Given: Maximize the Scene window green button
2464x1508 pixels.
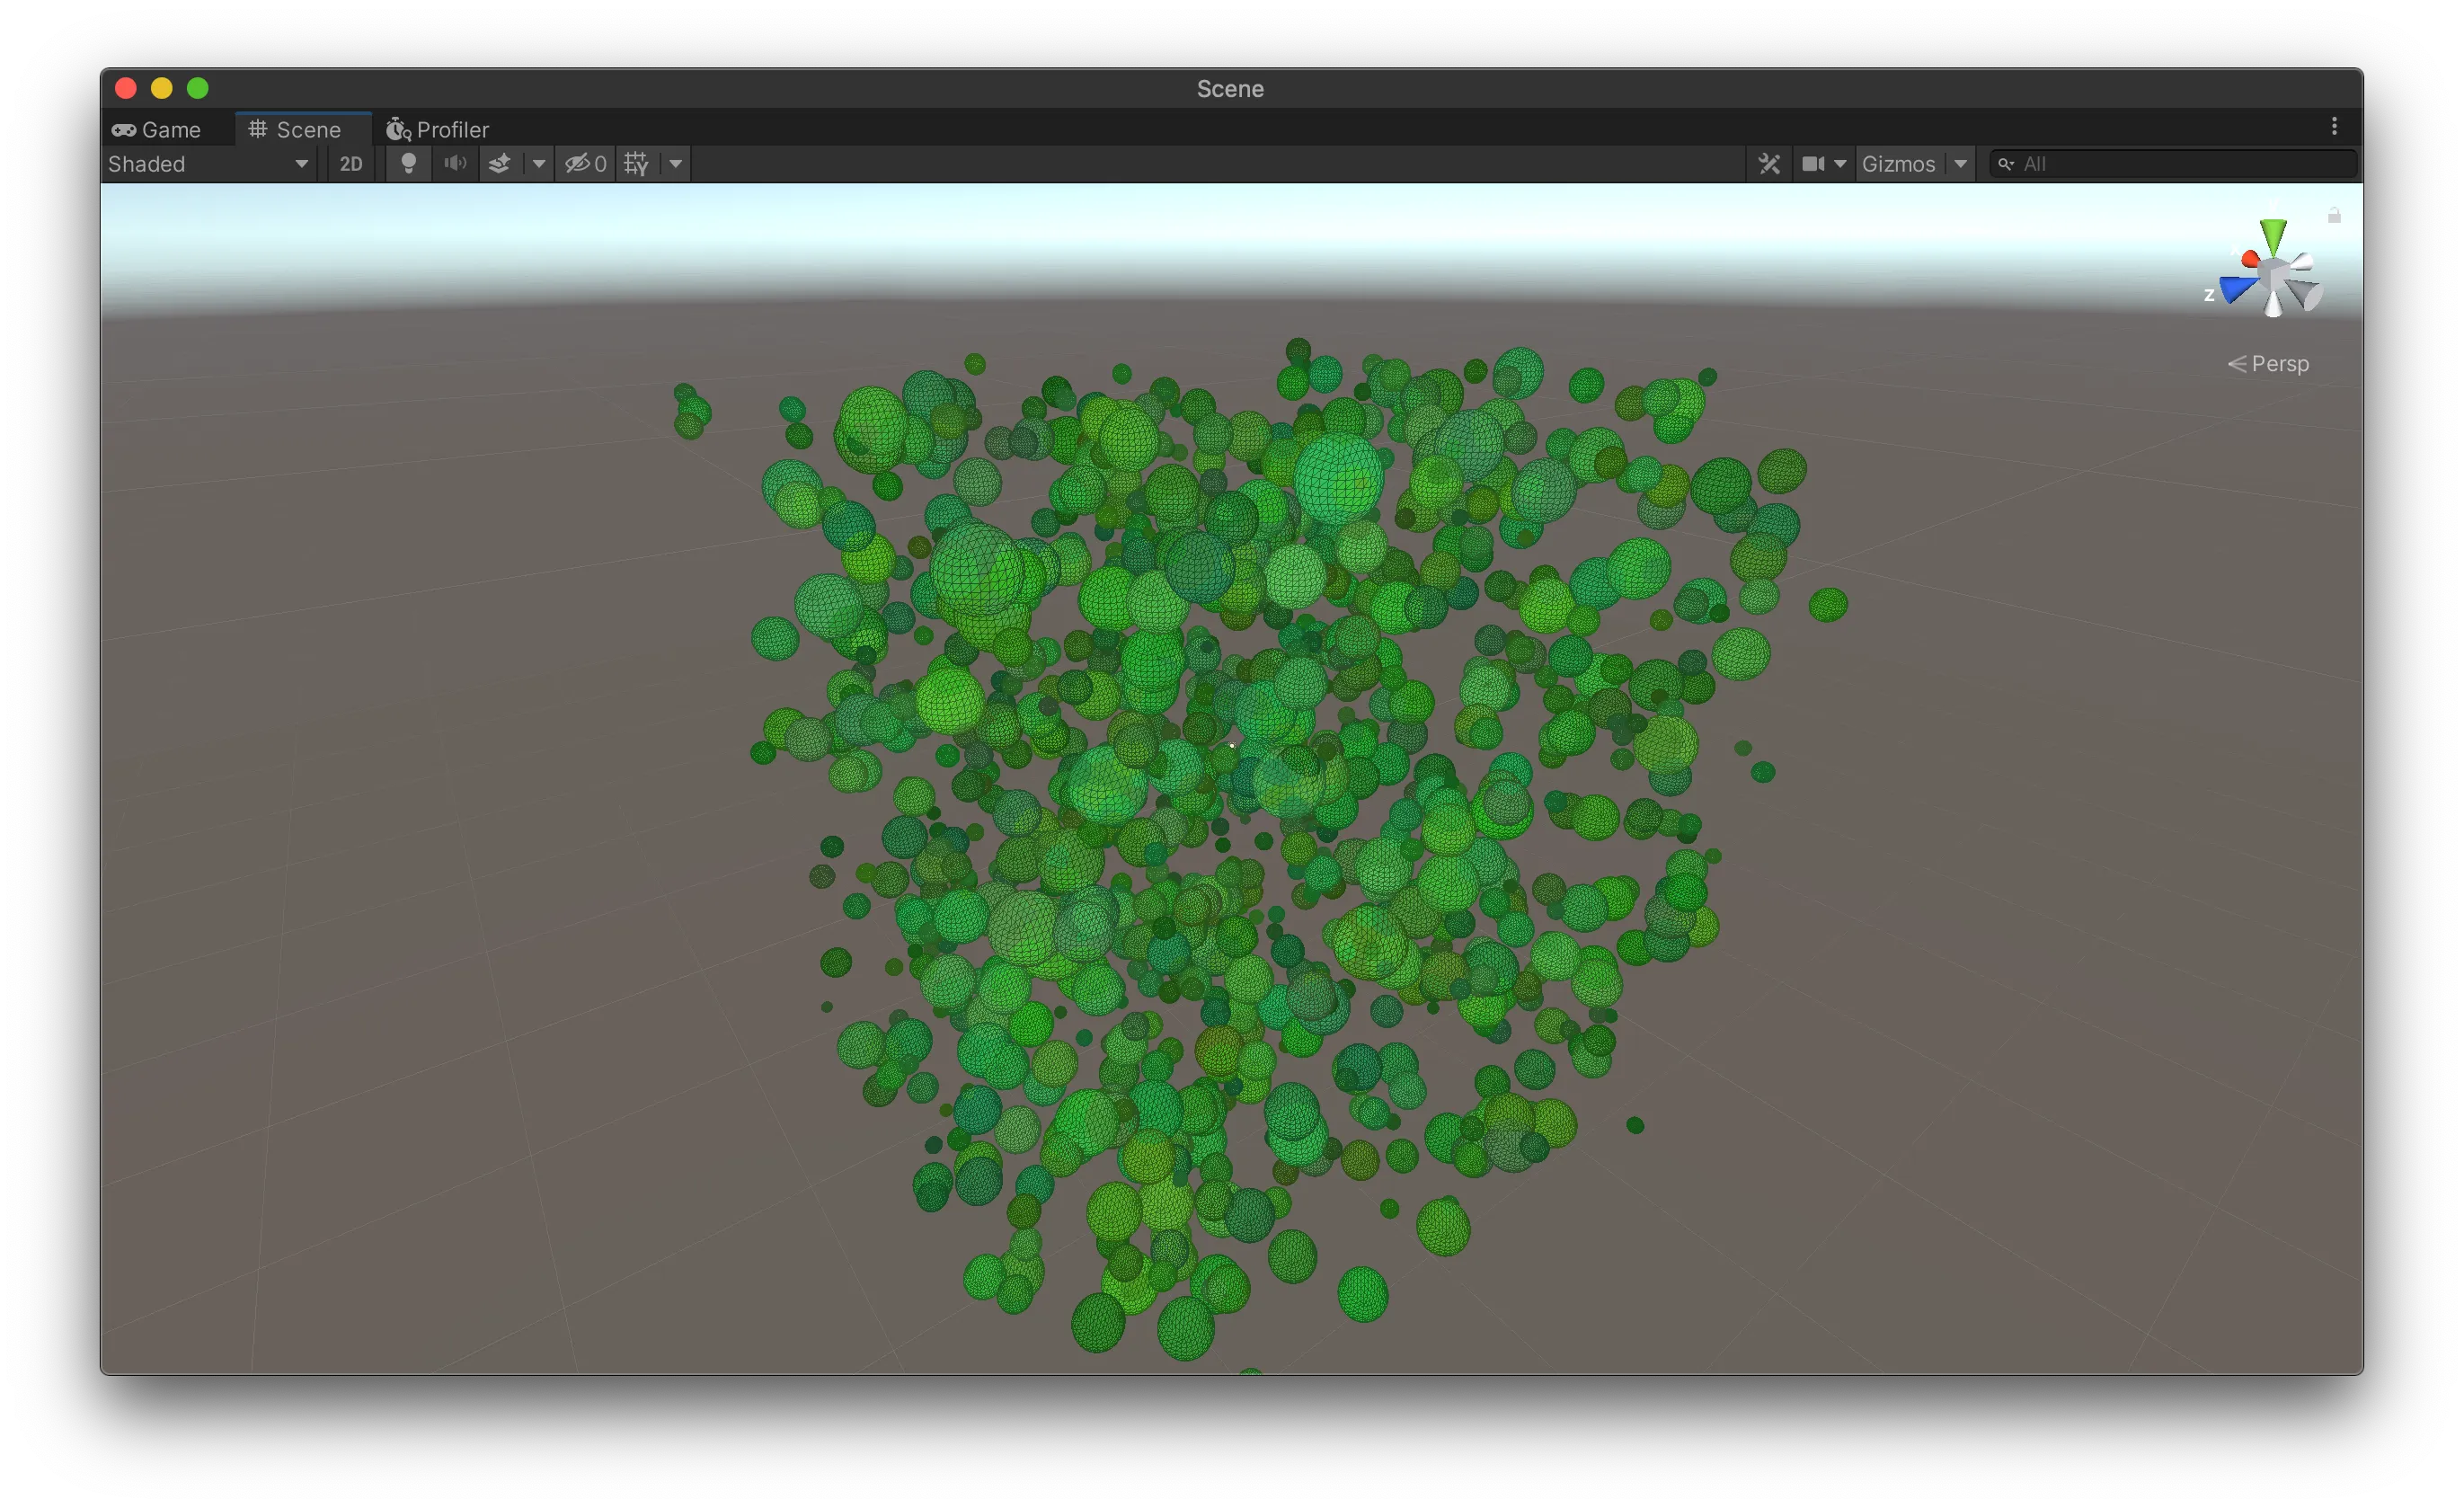Looking at the screenshot, I should point(198,88).
